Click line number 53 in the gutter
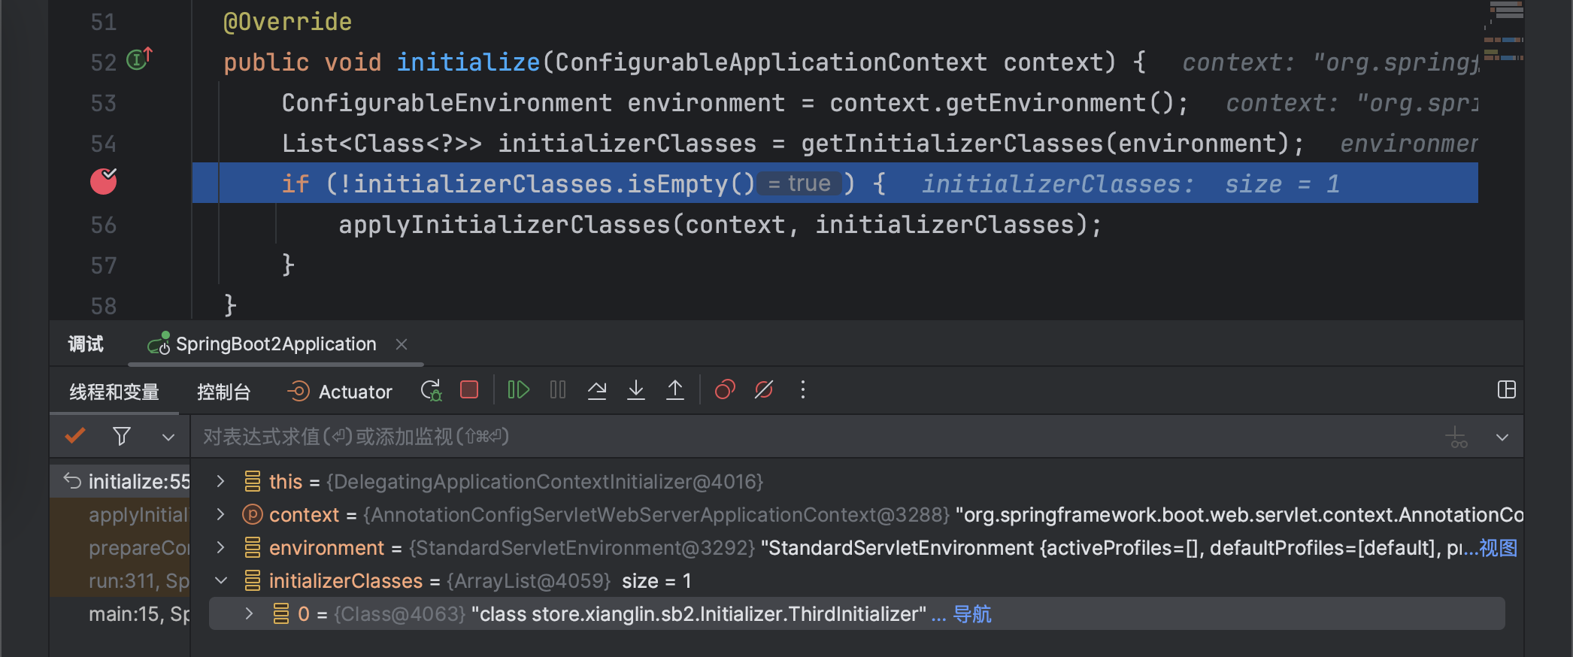The image size is (1573, 657). [x=104, y=103]
